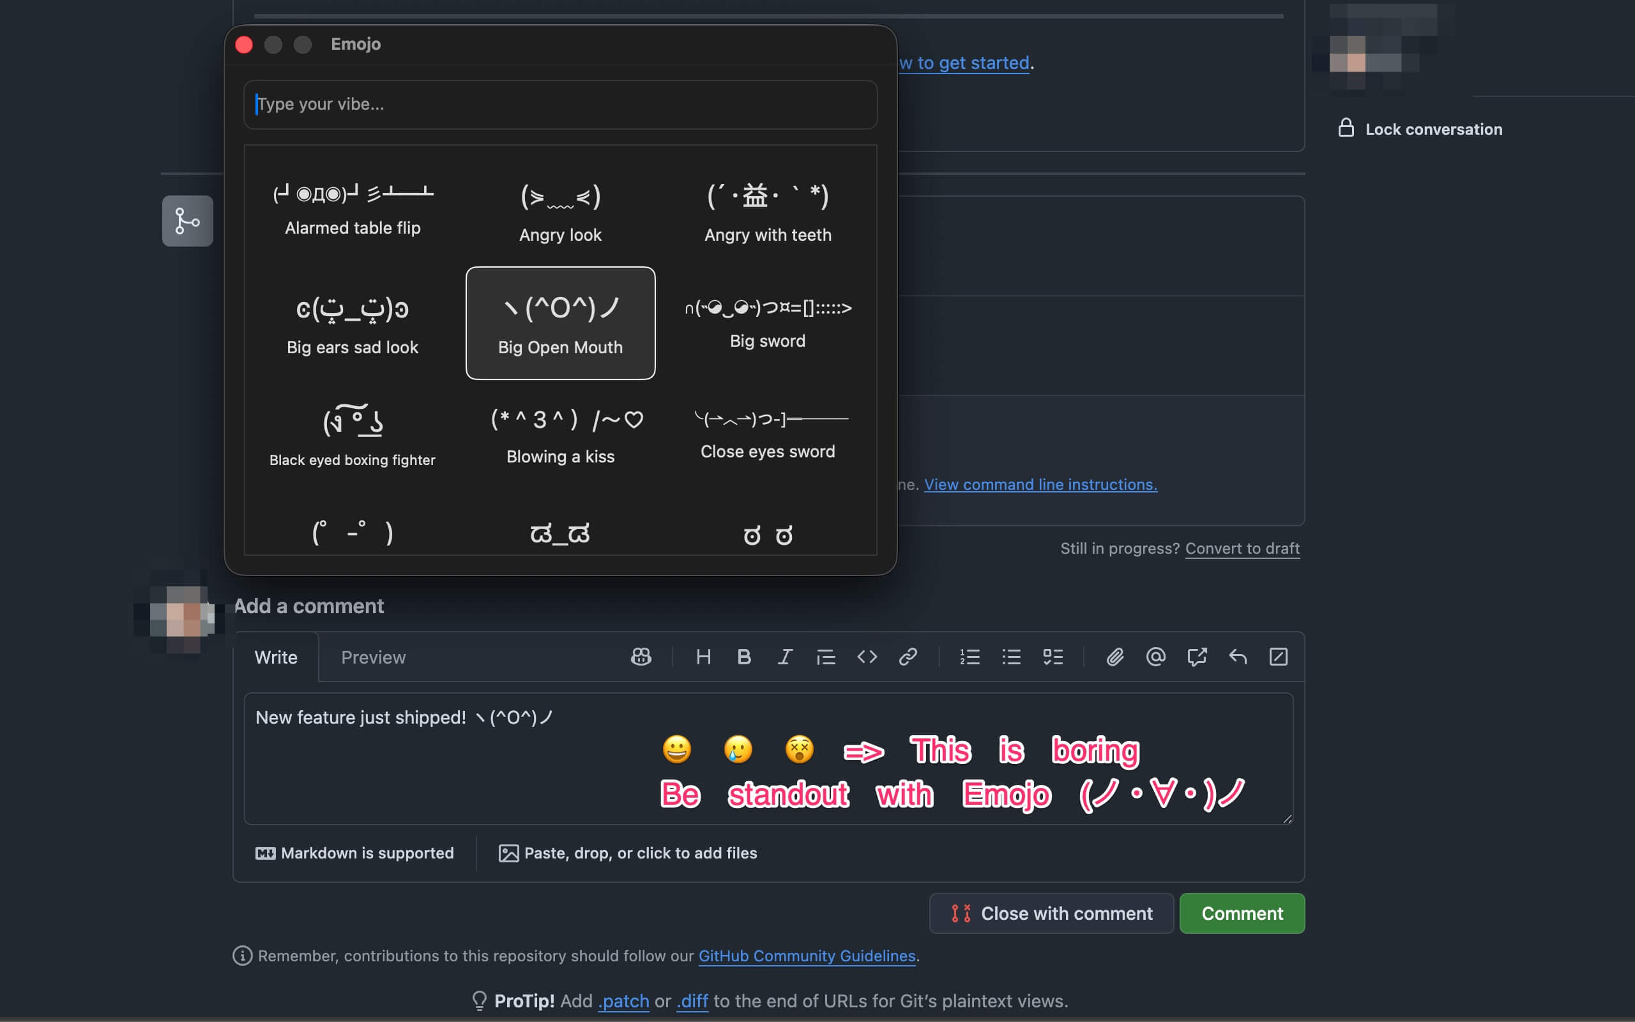The height and width of the screenshot is (1022, 1635).
Task: Reference an issue with cross-reference icon
Action: tap(1196, 657)
